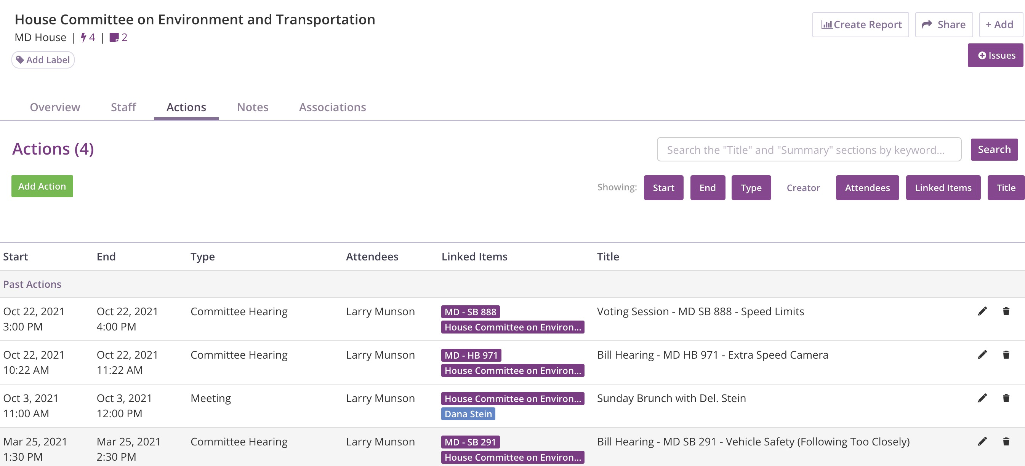Click the 'Actions (4)' heading

point(53,149)
